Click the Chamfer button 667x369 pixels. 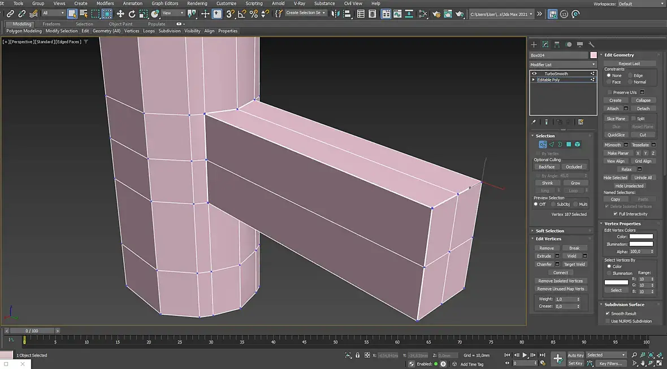pyautogui.click(x=544, y=264)
